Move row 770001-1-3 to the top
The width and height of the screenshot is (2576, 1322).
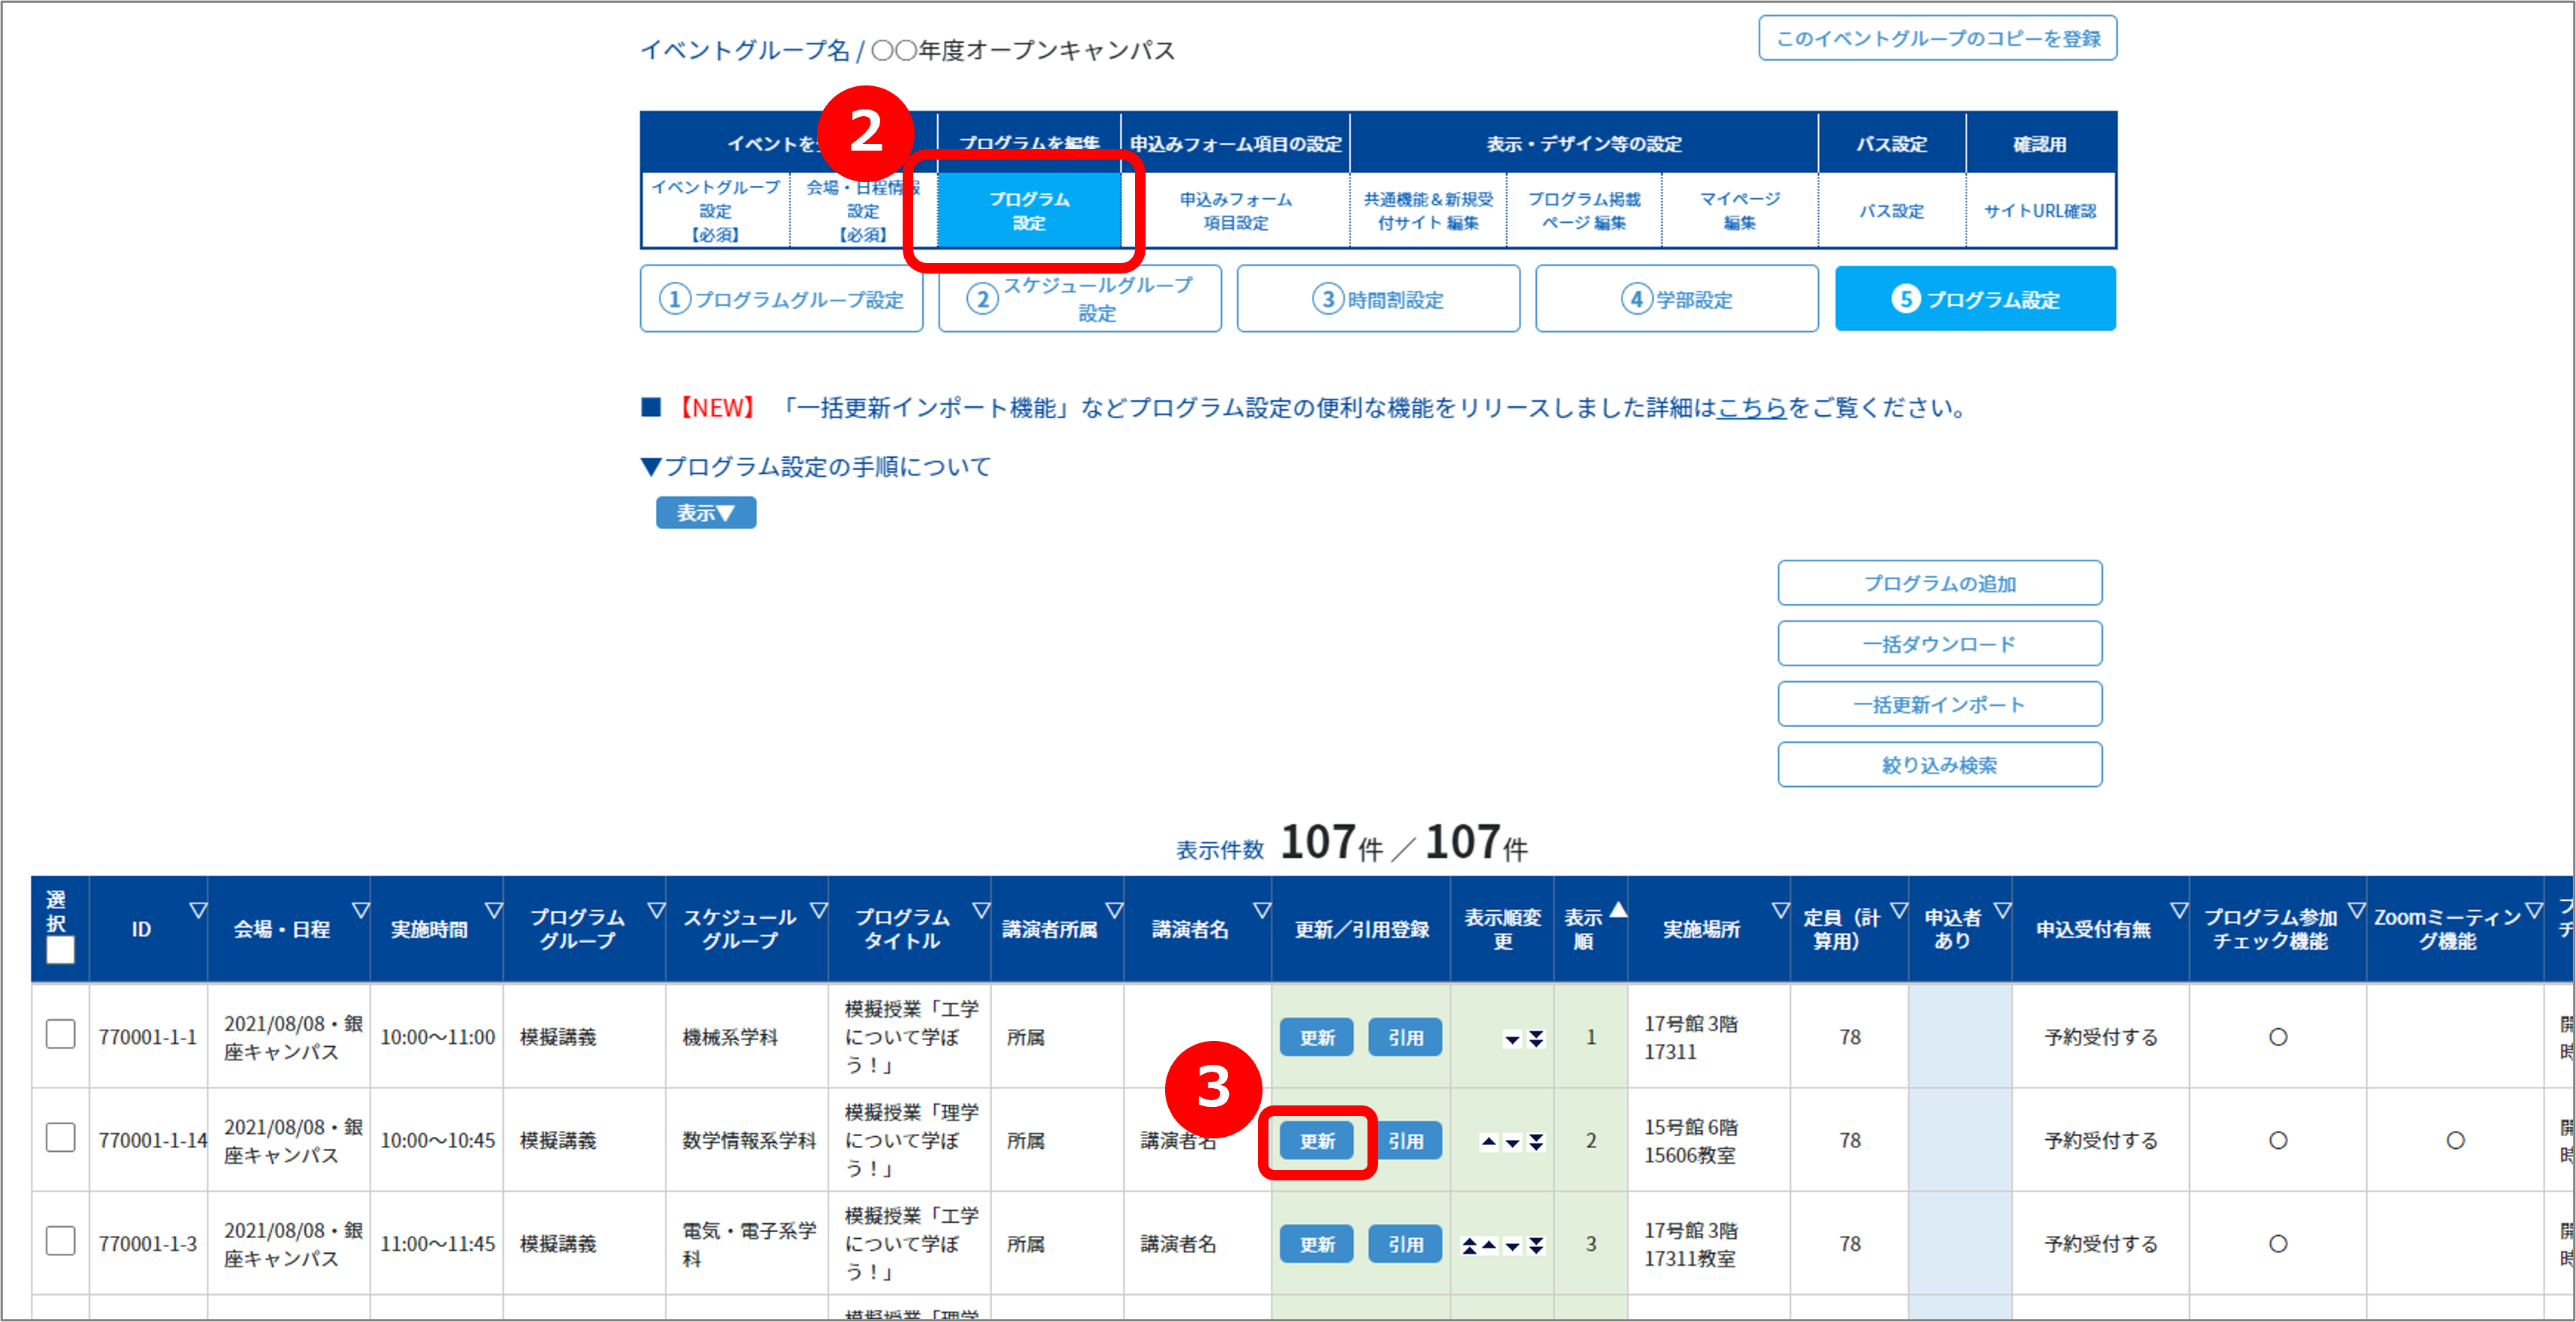pyautogui.click(x=1469, y=1246)
